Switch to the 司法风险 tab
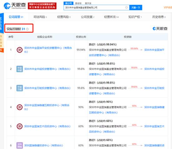This screenshot has width=172, height=149. click(40, 17)
